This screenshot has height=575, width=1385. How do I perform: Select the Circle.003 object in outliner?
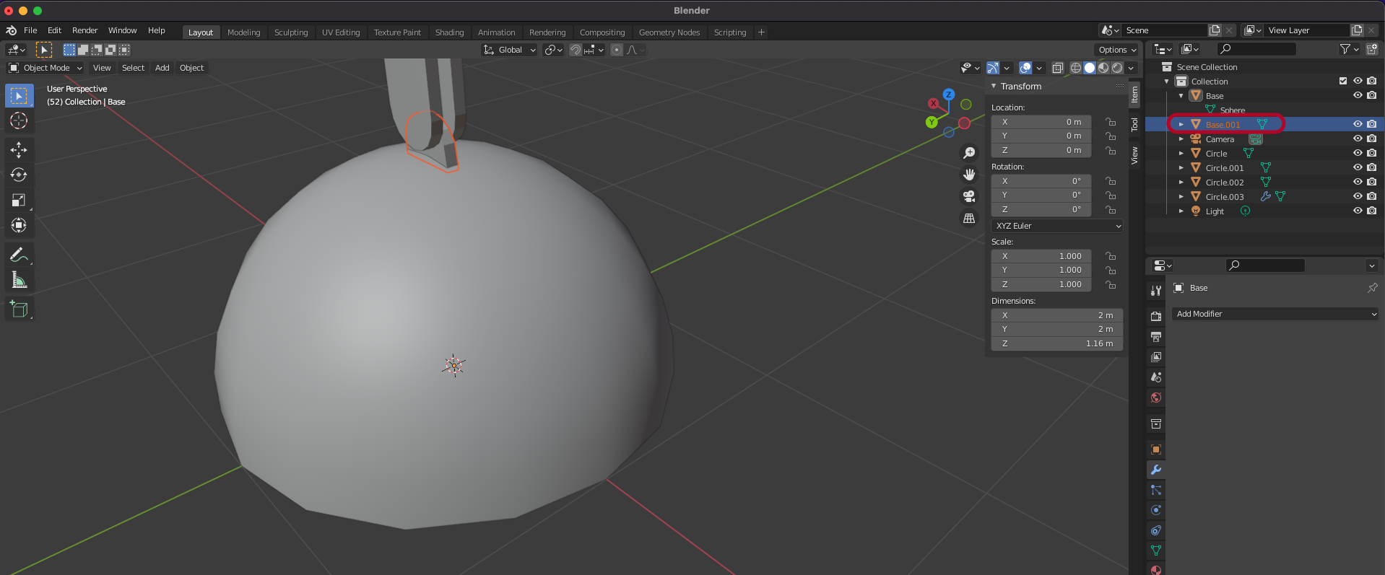pyautogui.click(x=1225, y=197)
